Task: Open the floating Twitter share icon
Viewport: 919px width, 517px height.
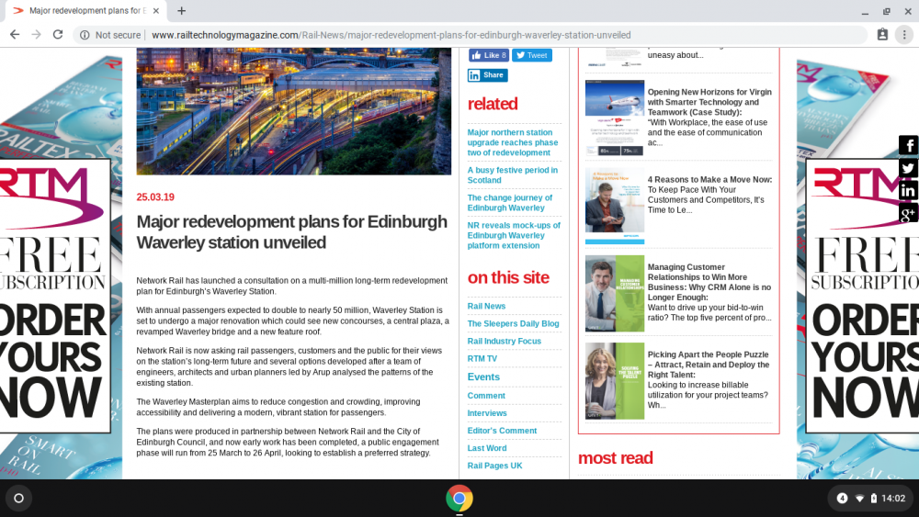Action: tap(908, 168)
